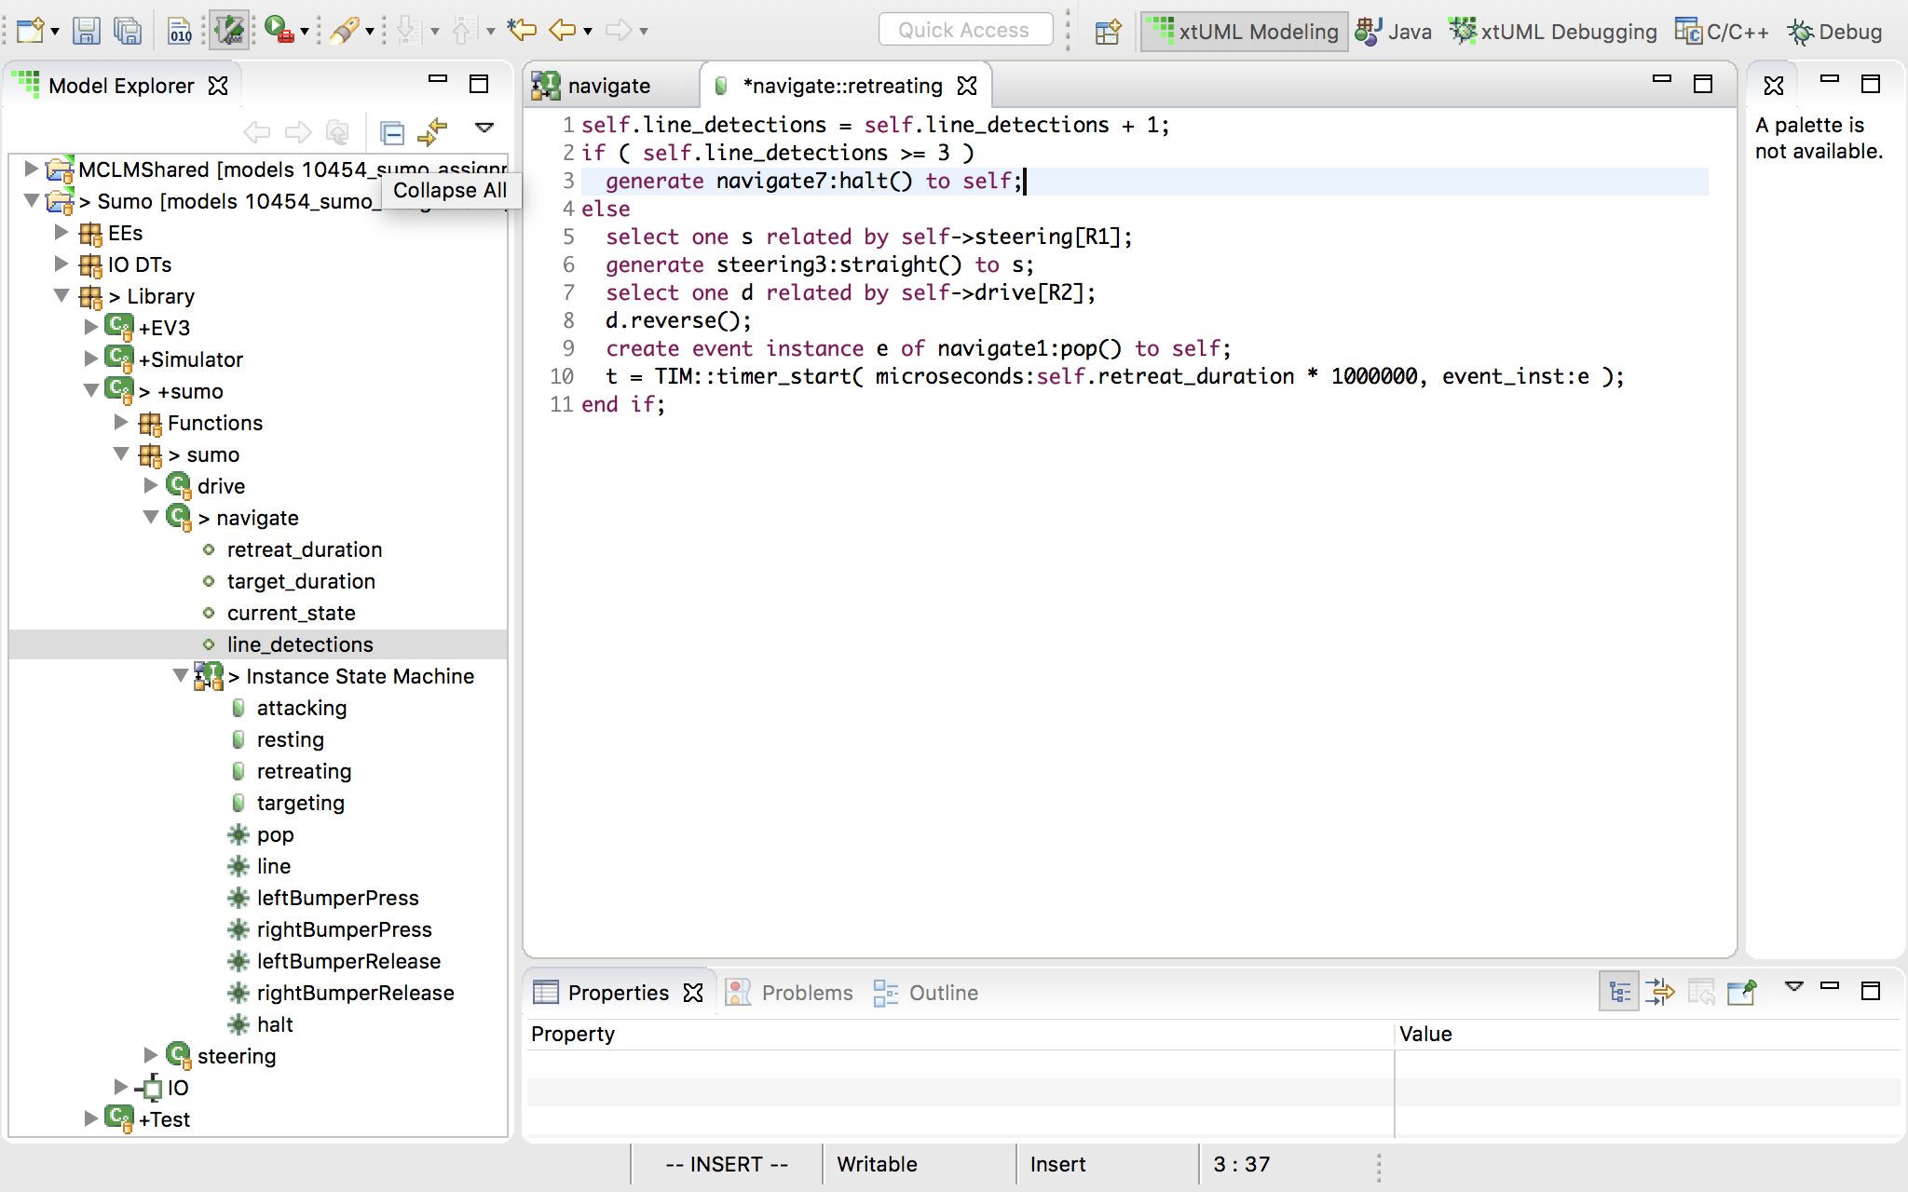The height and width of the screenshot is (1192, 1908).
Task: Select the retreat_duration attribute
Action: click(304, 549)
